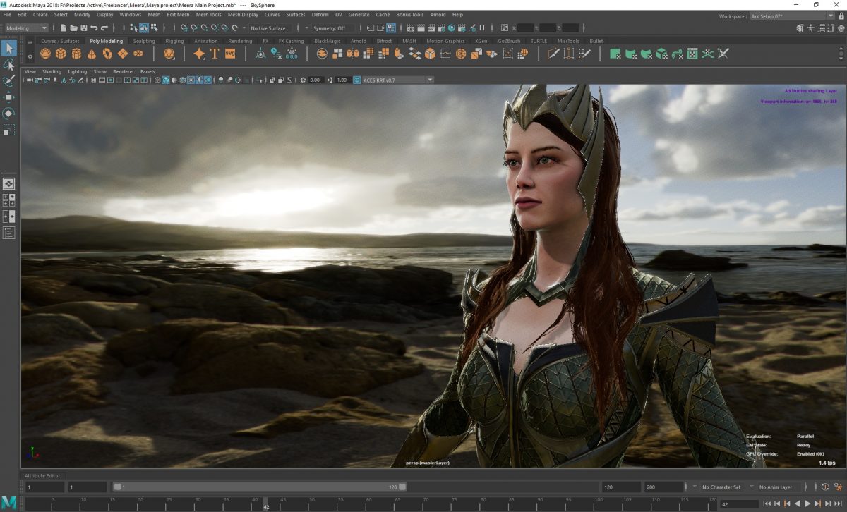Toggle the auto keyframe button
The image size is (847, 512).
coord(825,487)
